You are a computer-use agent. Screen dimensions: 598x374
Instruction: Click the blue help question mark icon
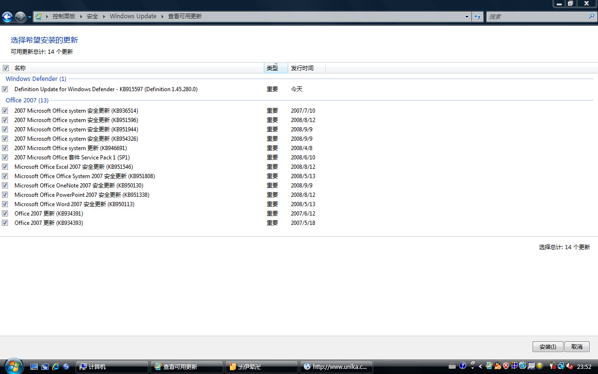463,366
